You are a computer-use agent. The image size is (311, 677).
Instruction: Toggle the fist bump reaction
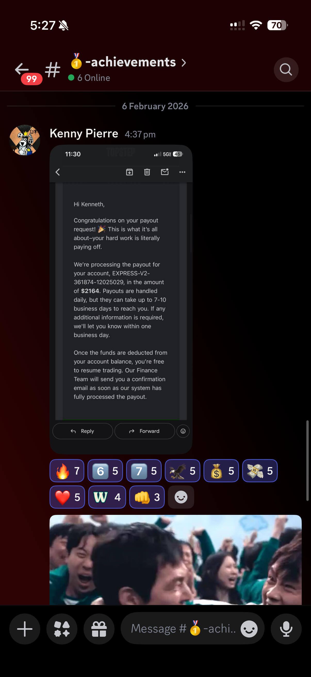147,497
